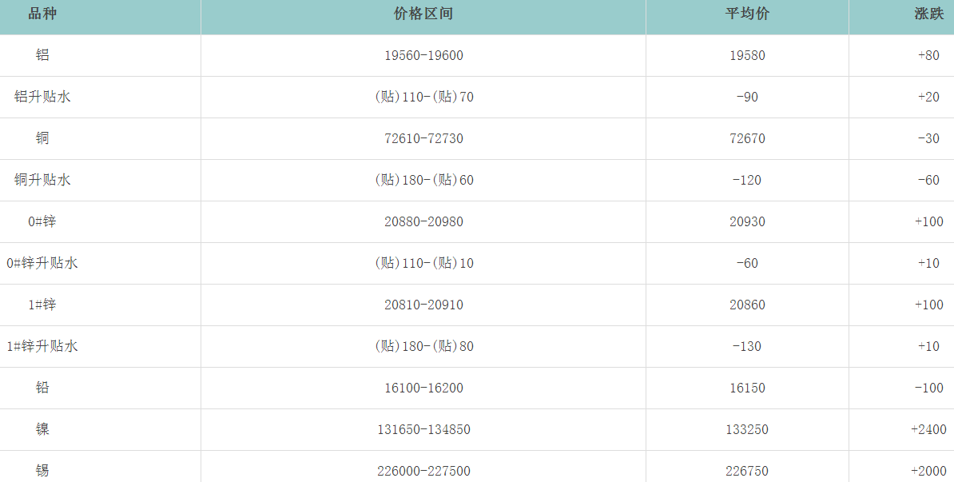Click the 涨跌 column header

point(928,14)
